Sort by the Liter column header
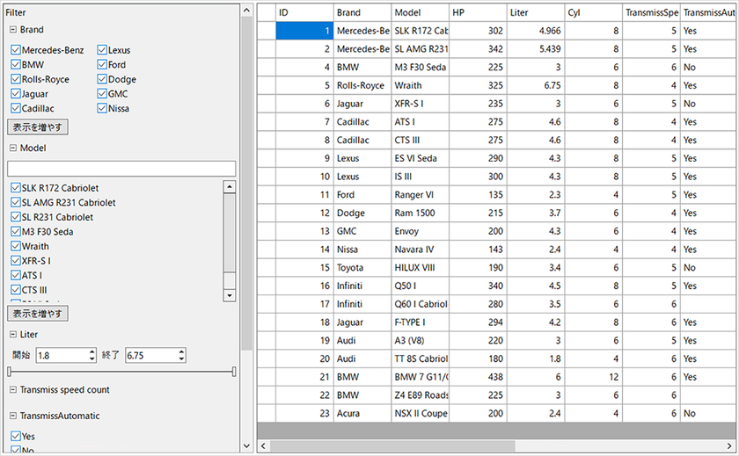Viewport: 739px width, 456px height. [x=536, y=12]
